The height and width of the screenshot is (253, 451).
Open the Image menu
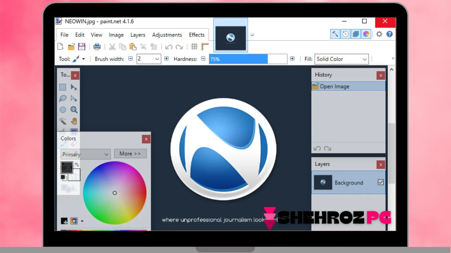[x=116, y=35]
